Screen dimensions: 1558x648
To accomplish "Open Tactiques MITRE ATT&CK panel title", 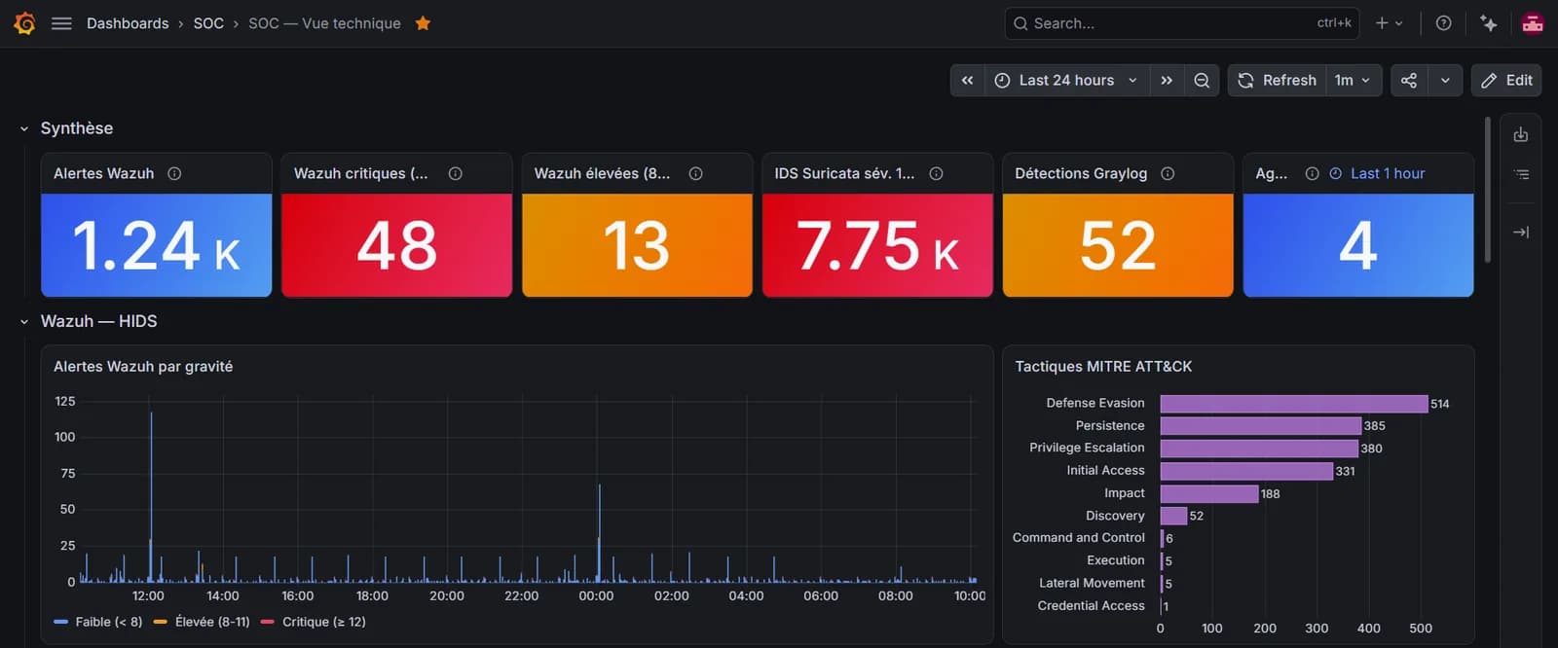I will coord(1103,367).
